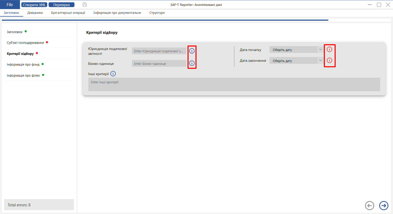The height and width of the screenshot is (214, 393).
Task: Open info icon next to Бізнес-одиниця
Action: (192, 63)
